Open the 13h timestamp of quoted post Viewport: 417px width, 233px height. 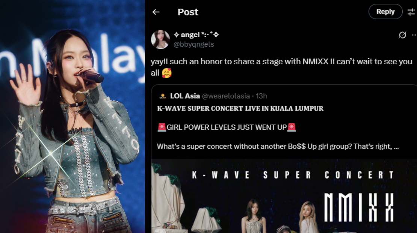[x=261, y=96]
